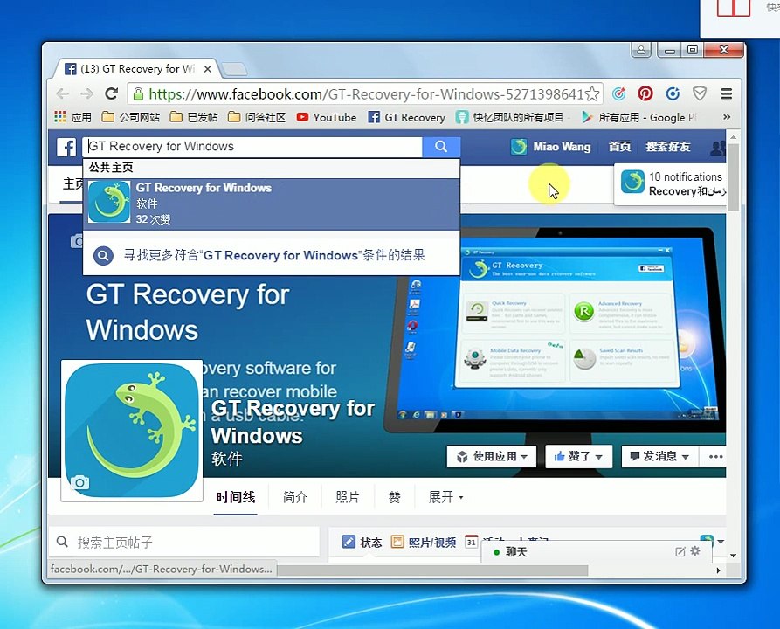
Task: Open the Pinterest extension icon
Action: [x=645, y=93]
